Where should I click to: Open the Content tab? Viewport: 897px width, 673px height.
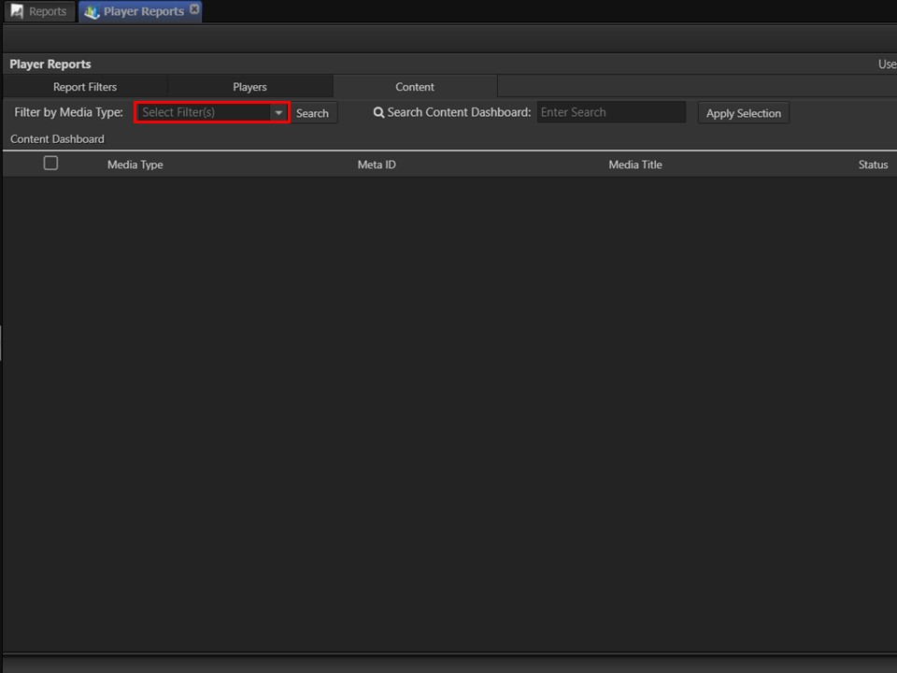415,87
